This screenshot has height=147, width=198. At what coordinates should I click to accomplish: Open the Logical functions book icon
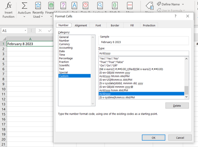tap(63, 6)
